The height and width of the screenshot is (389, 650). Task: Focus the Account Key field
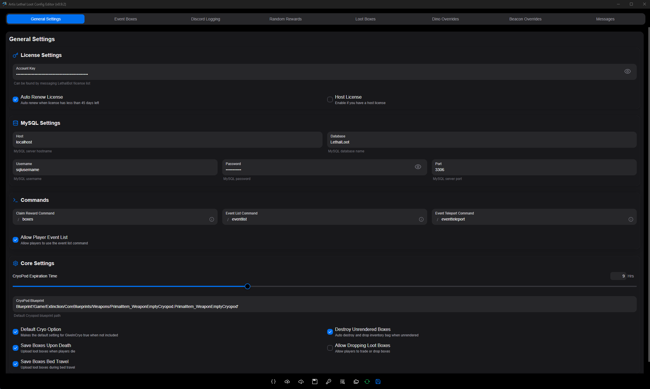(x=325, y=72)
